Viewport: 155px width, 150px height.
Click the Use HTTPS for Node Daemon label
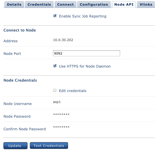(85, 66)
